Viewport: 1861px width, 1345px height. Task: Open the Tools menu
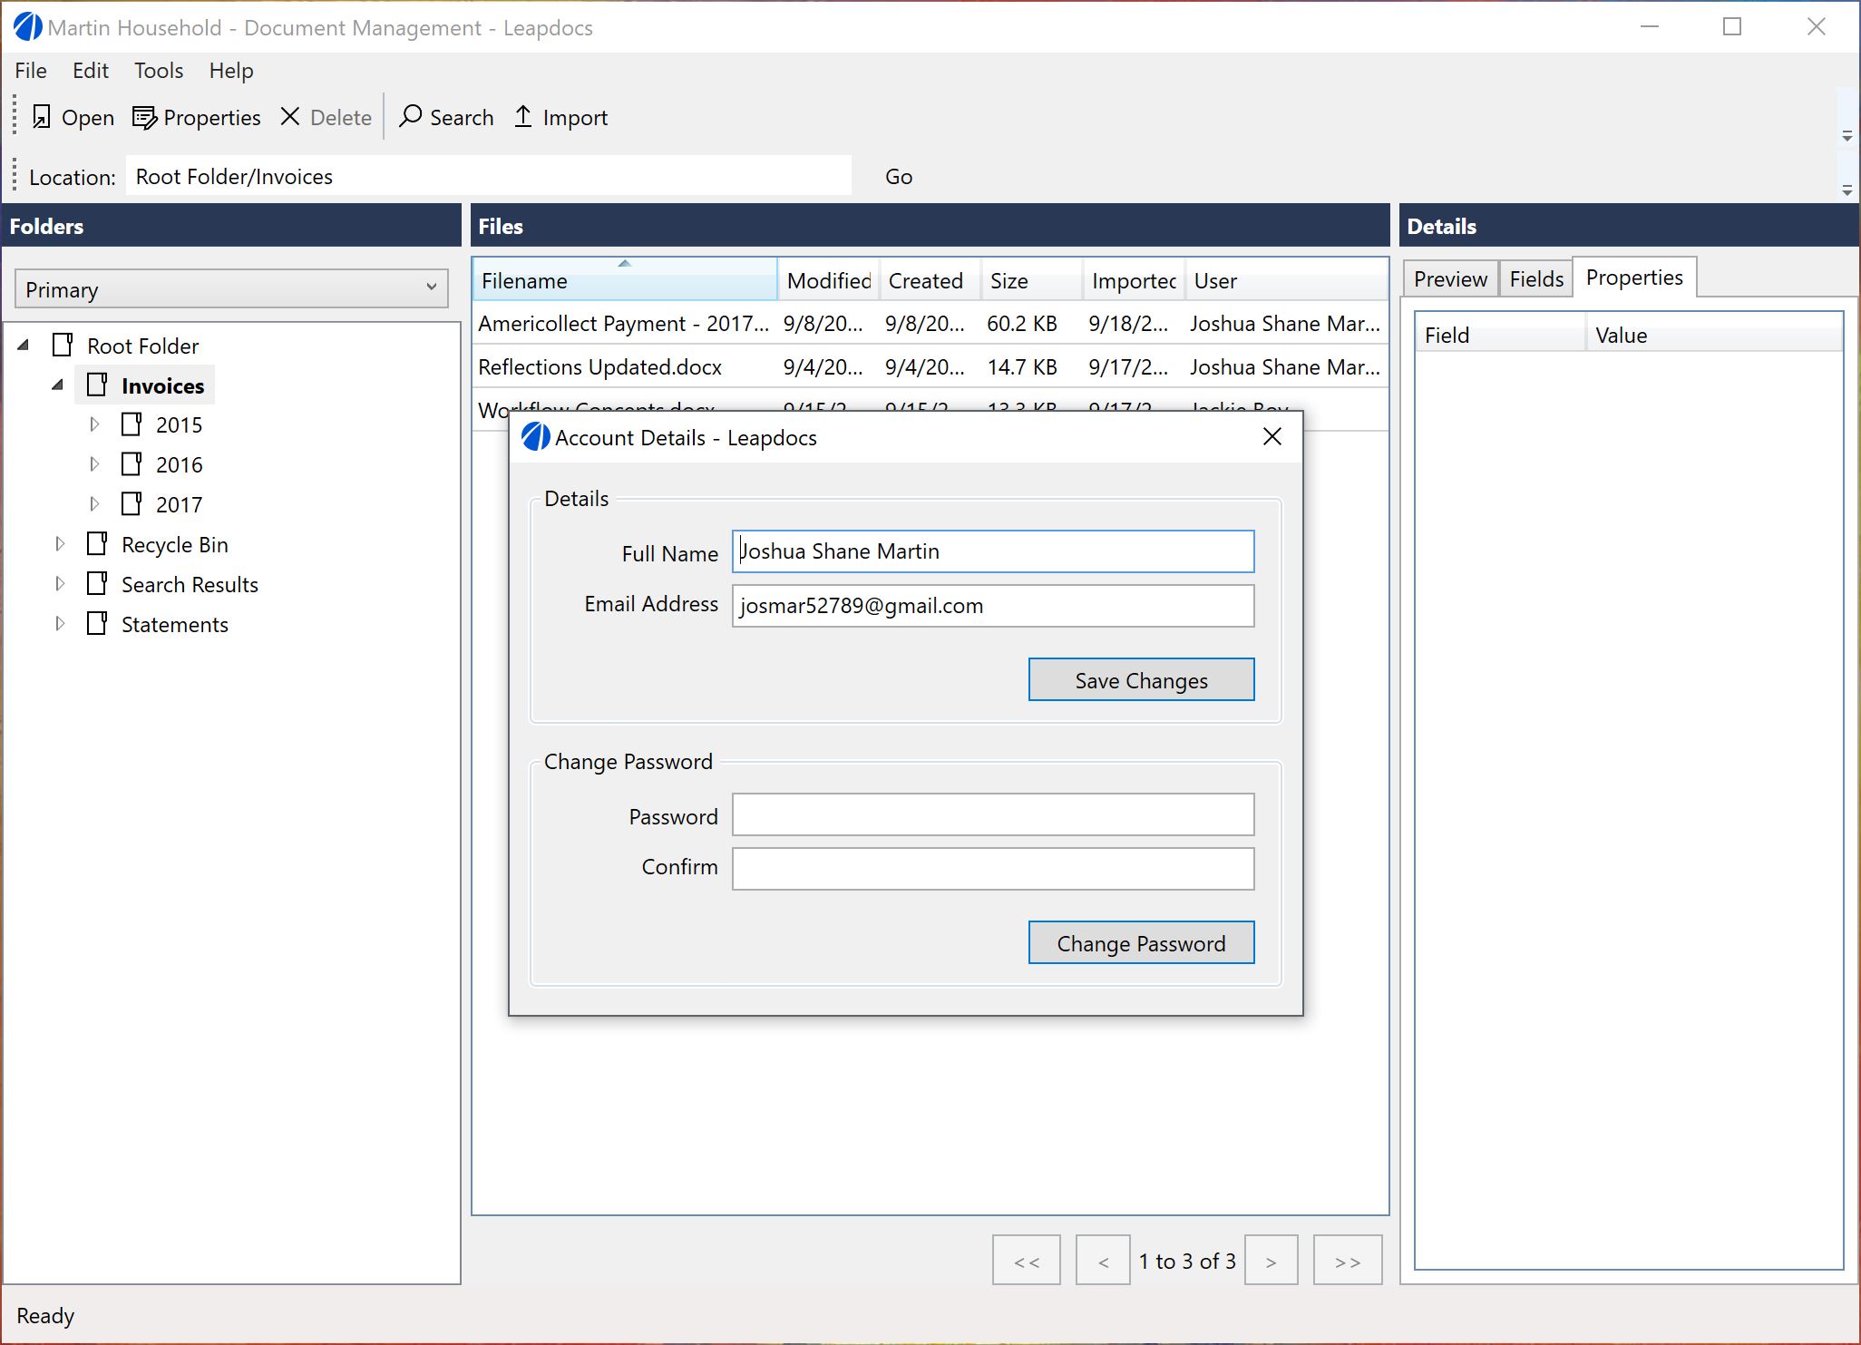159,71
